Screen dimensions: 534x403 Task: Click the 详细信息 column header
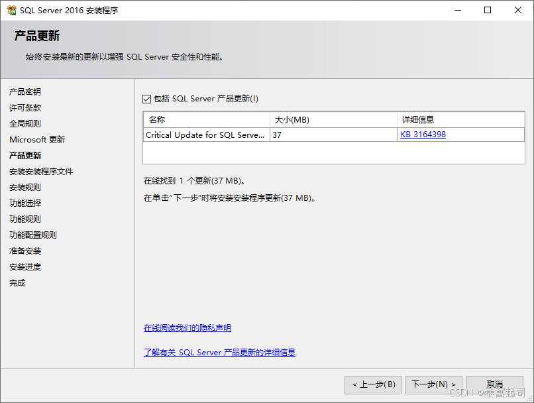460,120
